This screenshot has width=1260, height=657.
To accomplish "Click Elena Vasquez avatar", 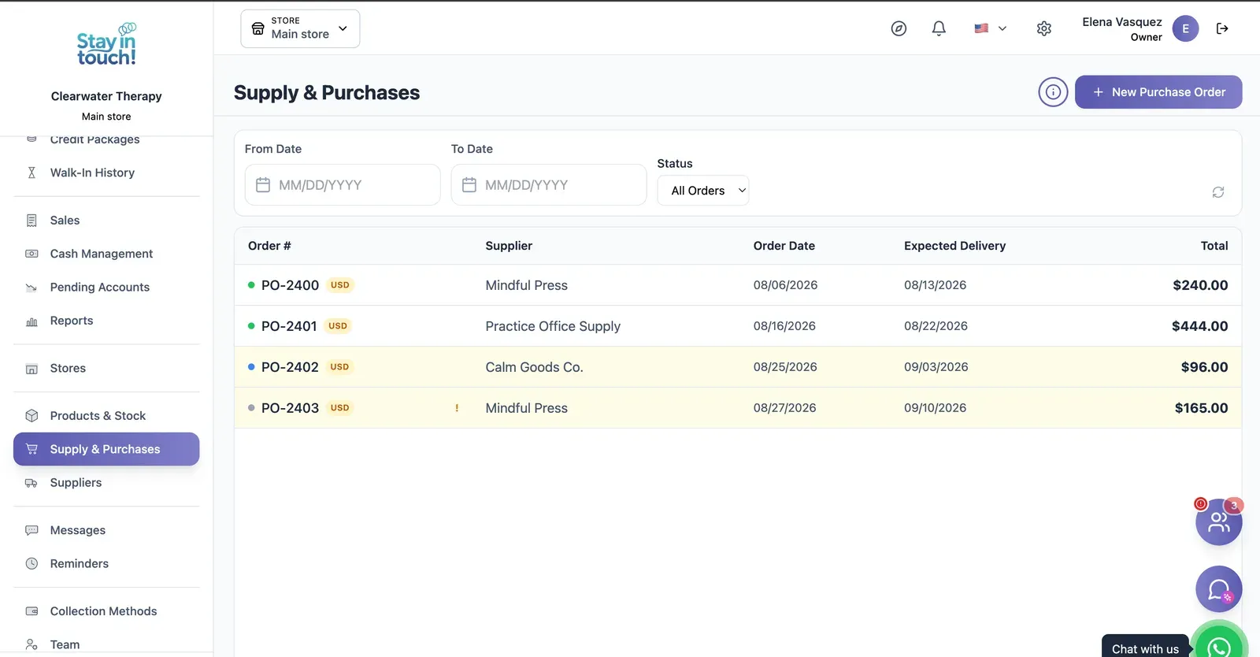I will pos(1185,28).
